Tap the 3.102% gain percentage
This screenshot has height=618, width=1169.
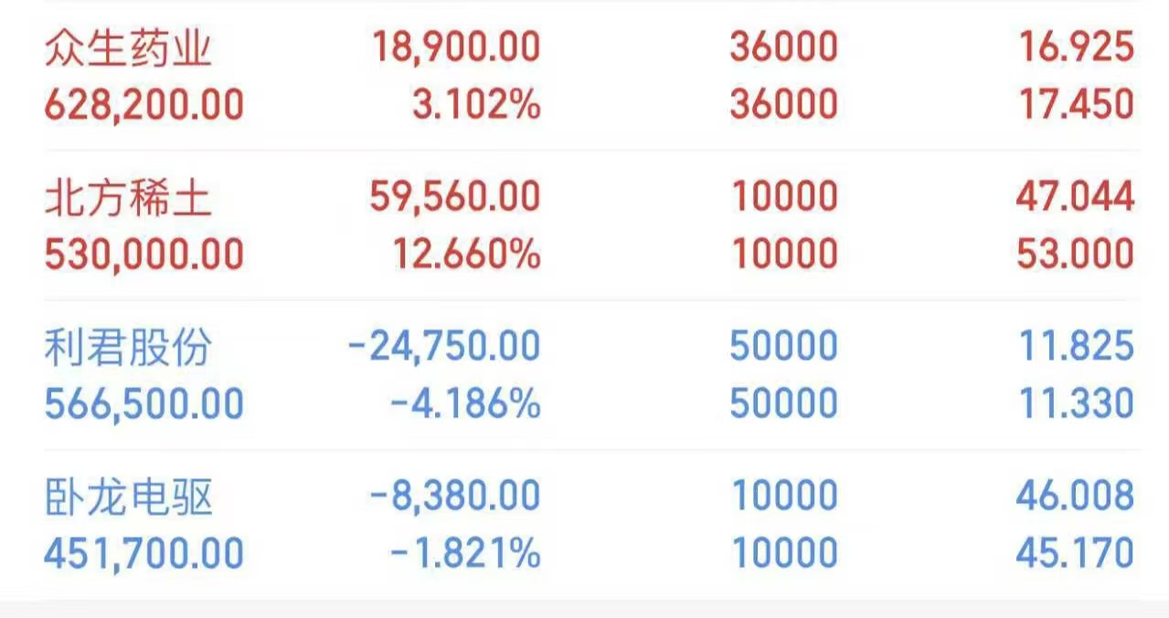[475, 105]
